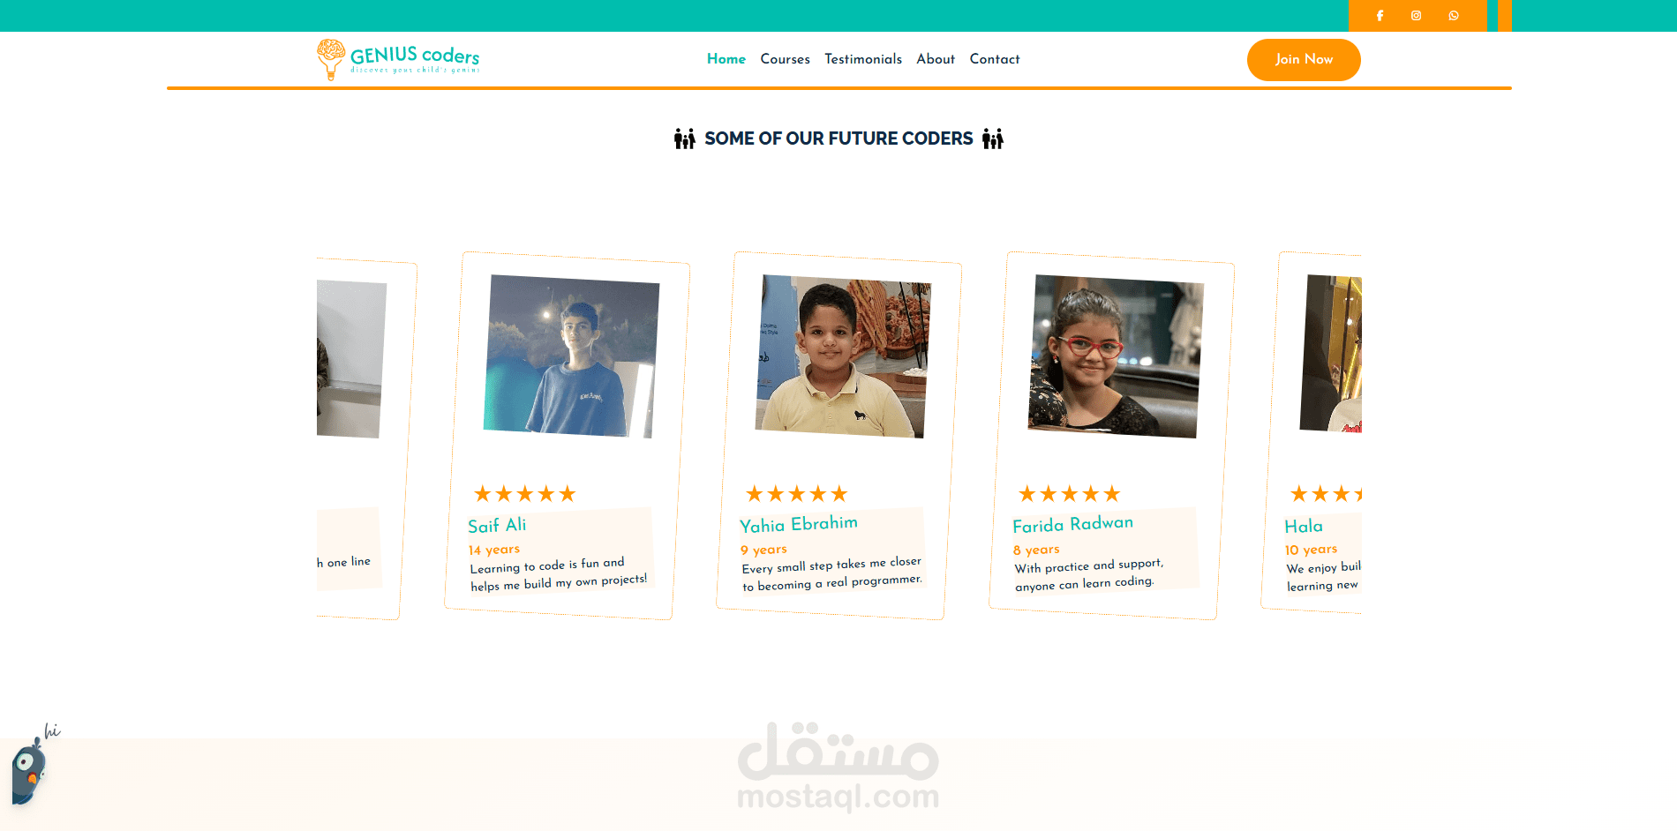Select Saif Ali's photo
The width and height of the screenshot is (1677, 831).
(x=571, y=356)
